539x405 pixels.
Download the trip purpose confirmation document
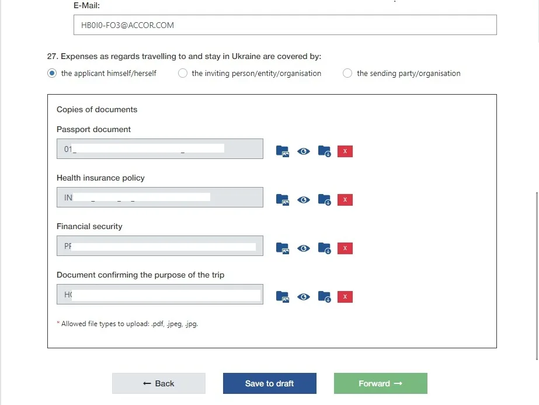(324, 297)
